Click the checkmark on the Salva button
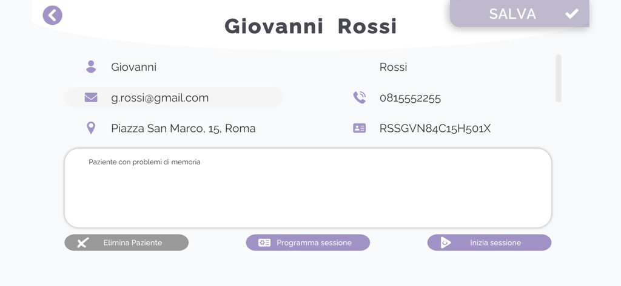Screen dimensions: 621x286 click(571, 14)
